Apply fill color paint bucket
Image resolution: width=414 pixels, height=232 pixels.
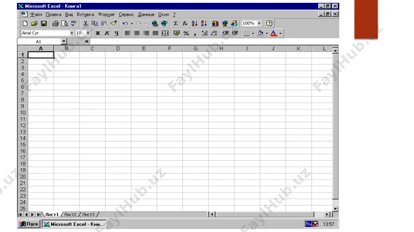260,33
